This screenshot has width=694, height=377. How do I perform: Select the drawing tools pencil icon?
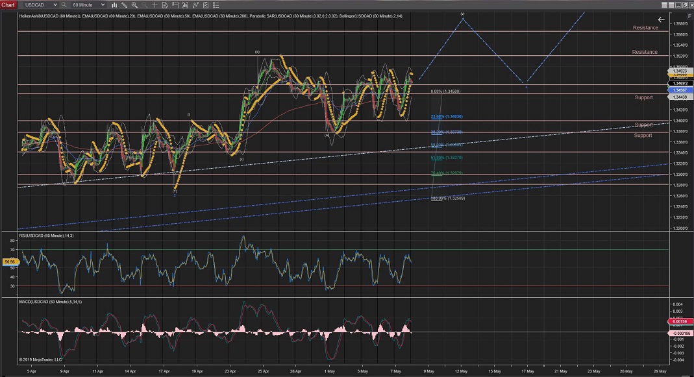coord(125,5)
